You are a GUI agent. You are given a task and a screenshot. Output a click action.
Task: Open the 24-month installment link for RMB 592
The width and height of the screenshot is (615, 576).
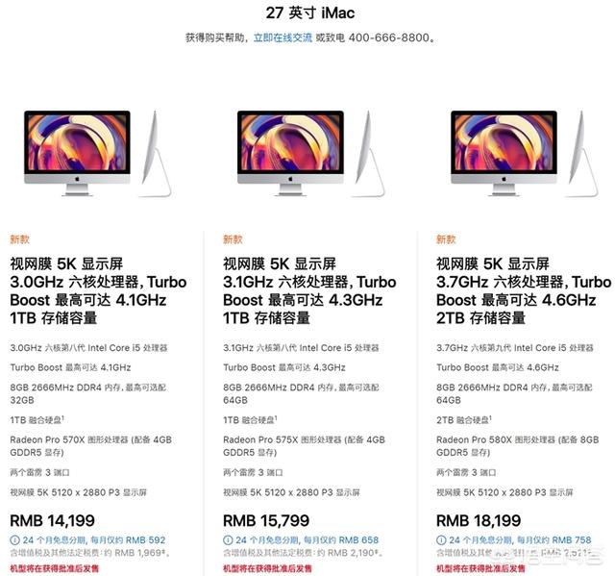(x=94, y=540)
